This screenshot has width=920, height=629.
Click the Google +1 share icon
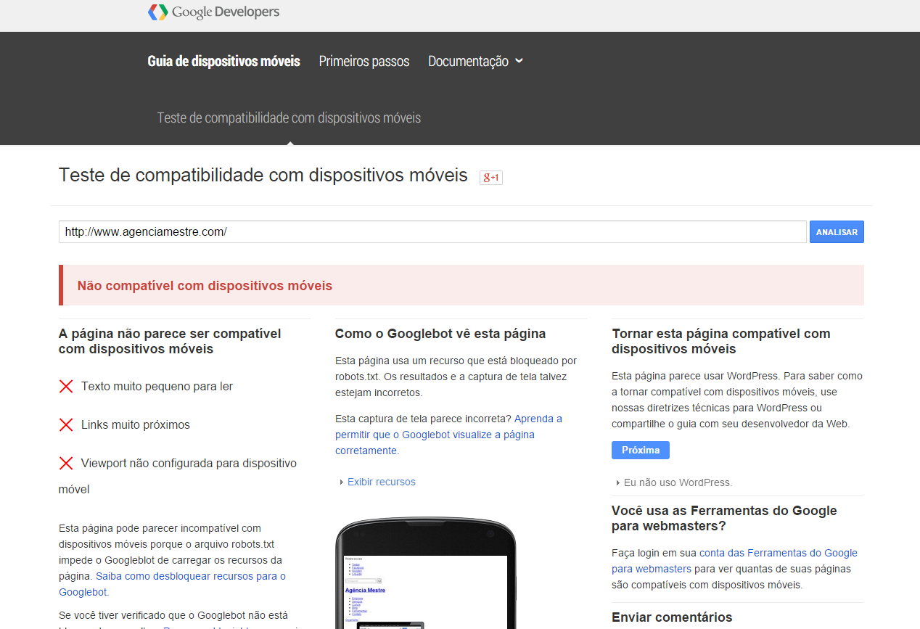click(x=491, y=177)
